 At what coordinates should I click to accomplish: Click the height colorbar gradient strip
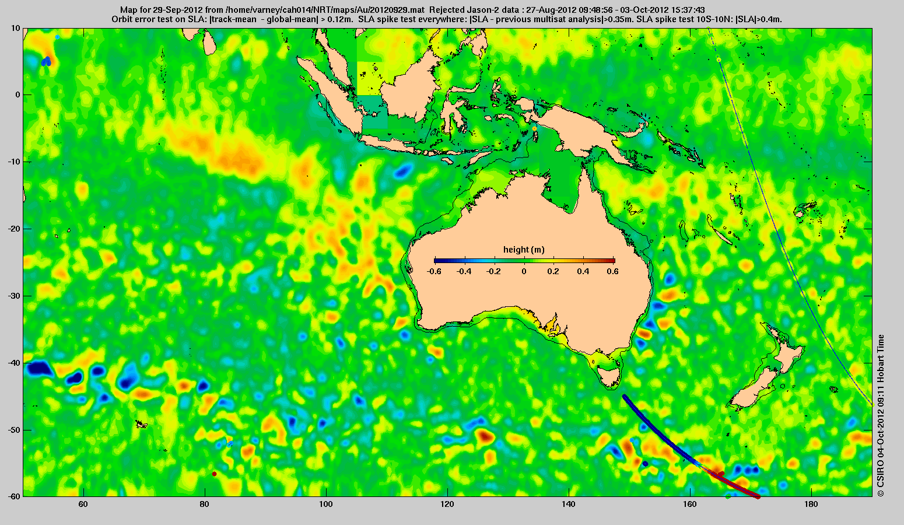(x=524, y=260)
